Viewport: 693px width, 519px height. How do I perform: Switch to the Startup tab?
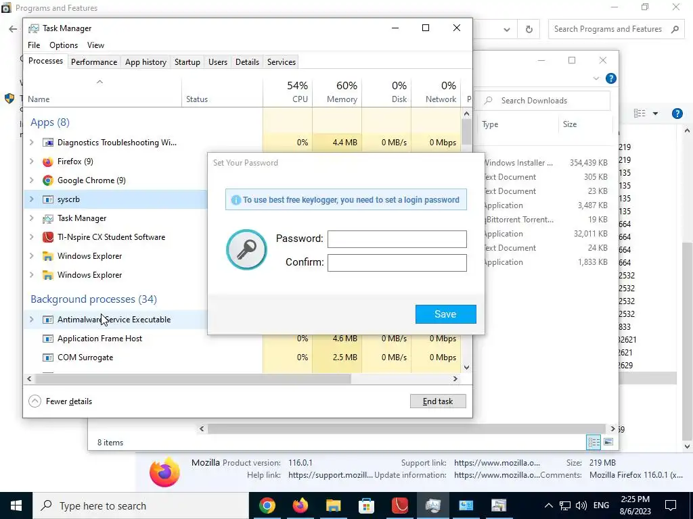pyautogui.click(x=187, y=62)
